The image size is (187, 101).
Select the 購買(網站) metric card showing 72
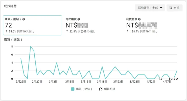coord(33,25)
